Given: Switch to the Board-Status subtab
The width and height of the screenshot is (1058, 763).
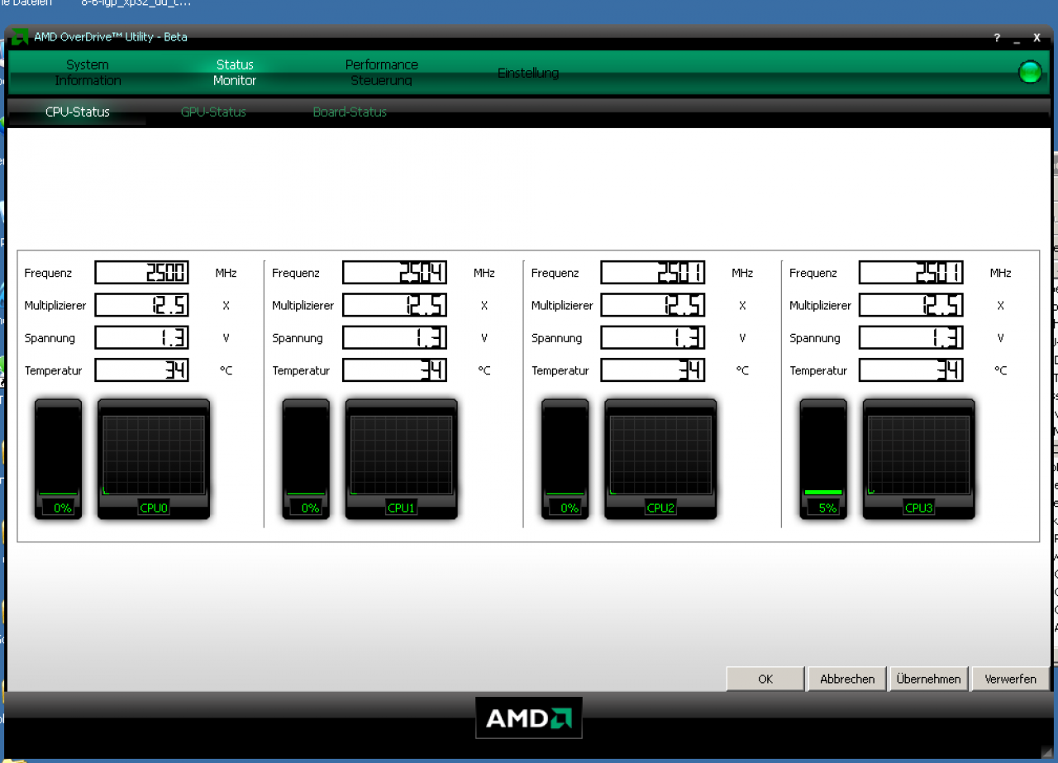Looking at the screenshot, I should tap(350, 112).
